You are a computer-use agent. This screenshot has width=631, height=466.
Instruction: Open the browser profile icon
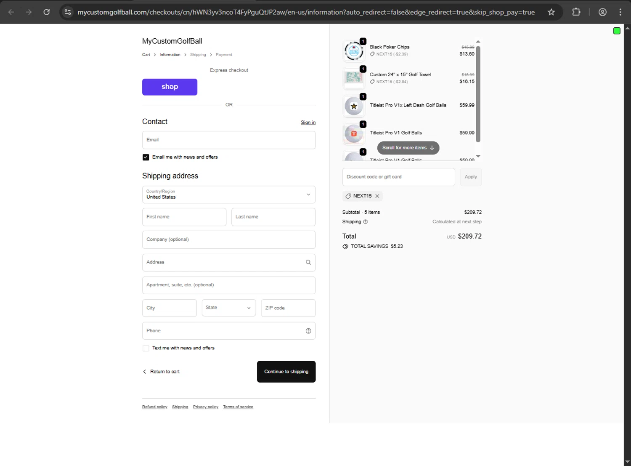pos(602,12)
